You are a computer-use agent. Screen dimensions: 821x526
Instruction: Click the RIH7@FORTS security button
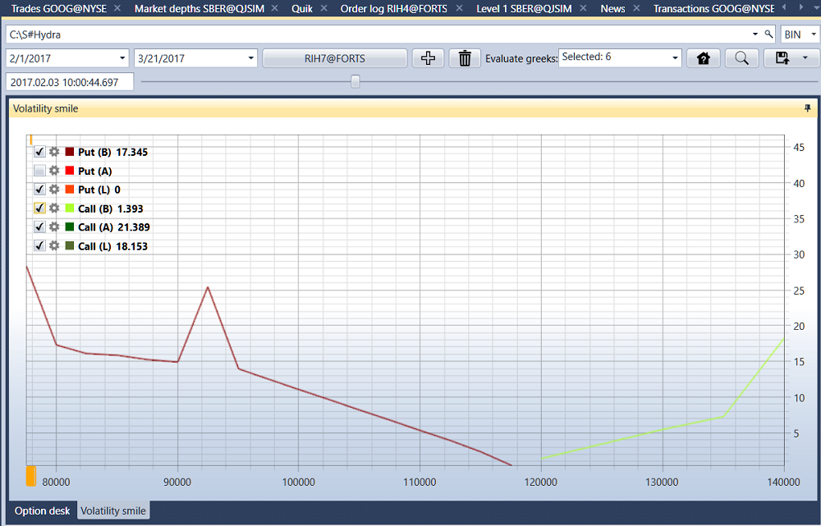[335, 58]
